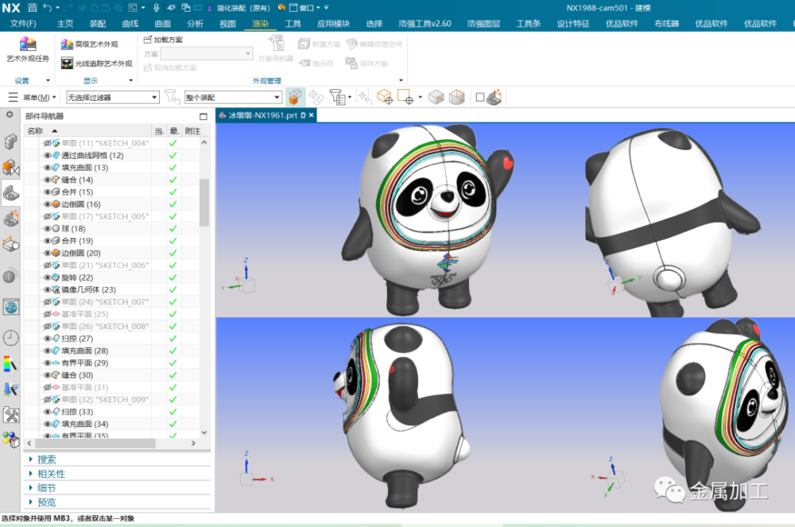The image size is (795, 527).
Task: Click the Undo arrow icon
Action: (48, 8)
